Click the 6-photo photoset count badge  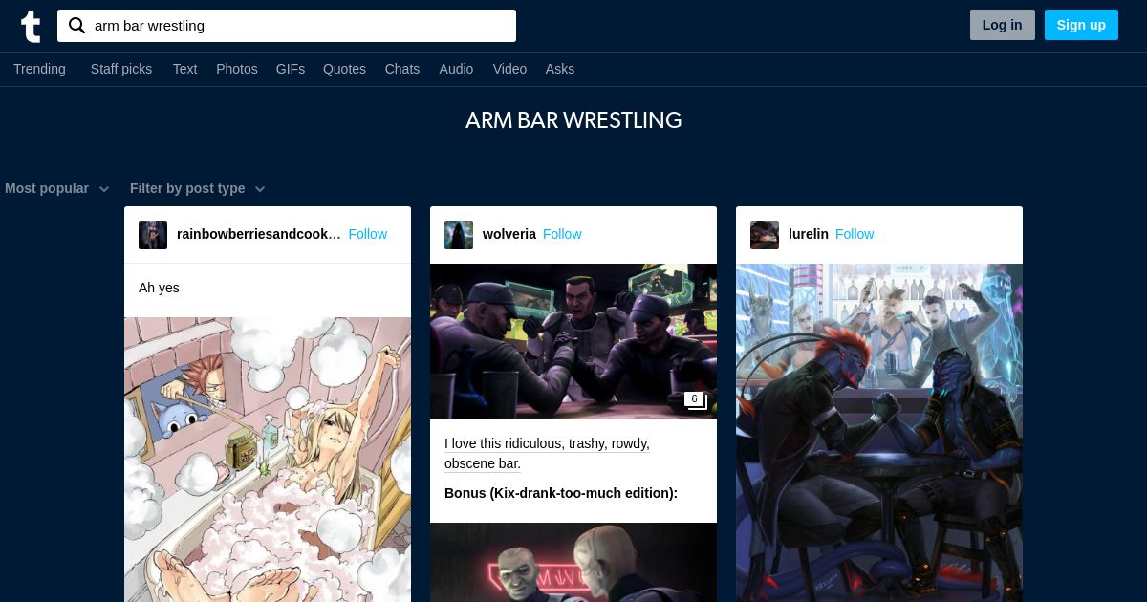(x=695, y=400)
